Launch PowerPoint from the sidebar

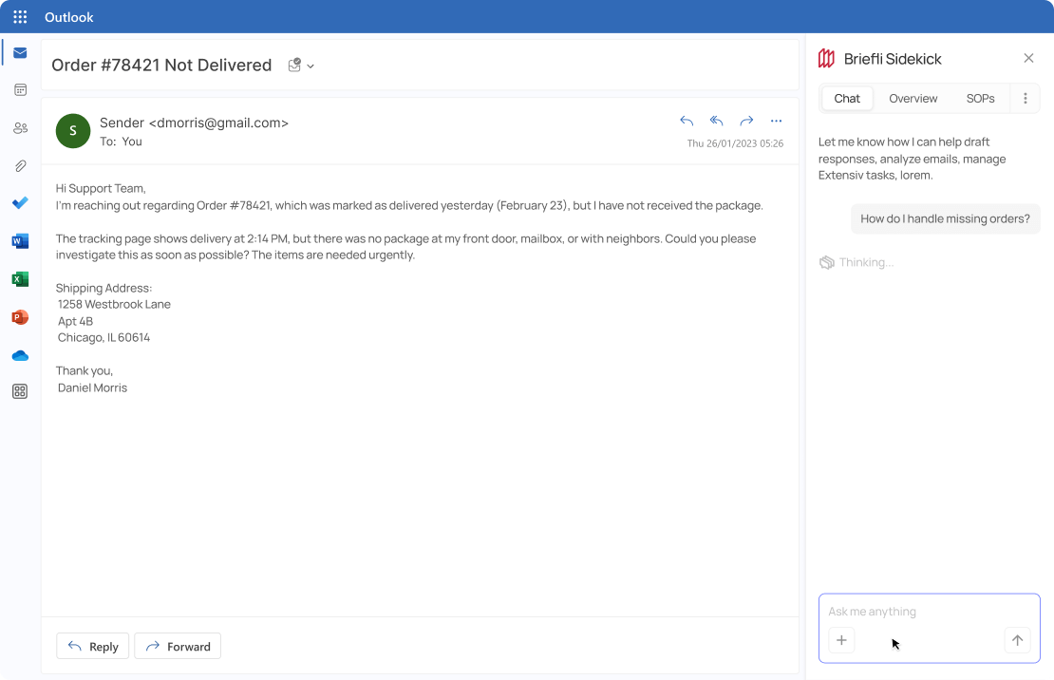click(x=20, y=317)
